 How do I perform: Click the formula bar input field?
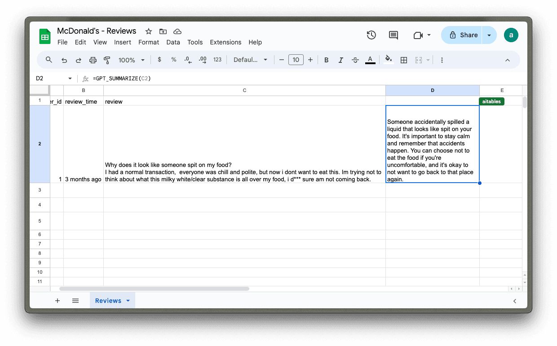(x=270, y=79)
